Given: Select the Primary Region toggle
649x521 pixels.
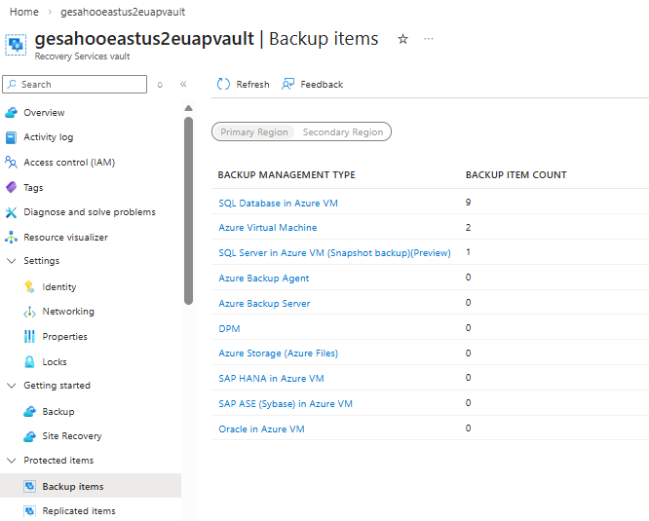Looking at the screenshot, I should click(x=253, y=131).
